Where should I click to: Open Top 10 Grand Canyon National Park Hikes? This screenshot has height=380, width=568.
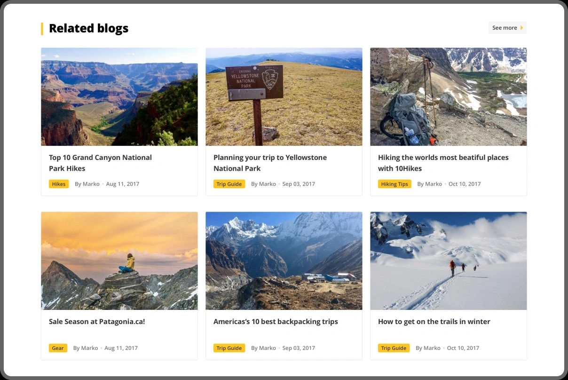point(100,163)
